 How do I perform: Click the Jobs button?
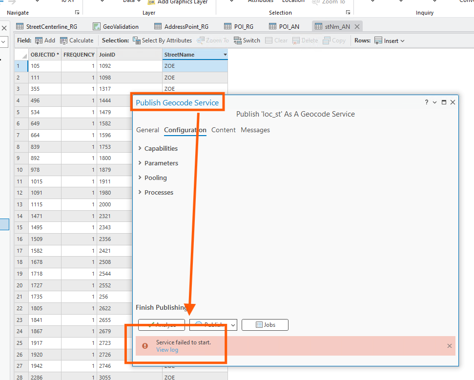point(265,325)
